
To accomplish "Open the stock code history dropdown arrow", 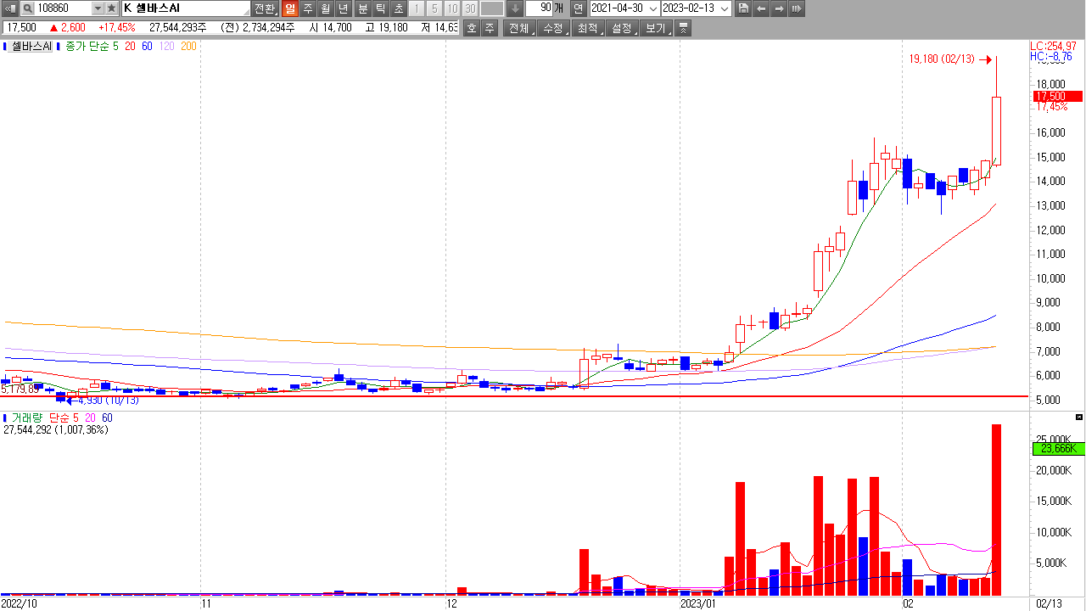I will click(x=97, y=8).
